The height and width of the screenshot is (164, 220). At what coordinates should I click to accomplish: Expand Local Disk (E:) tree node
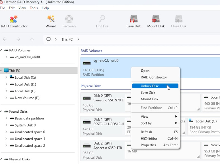point(6,91)
